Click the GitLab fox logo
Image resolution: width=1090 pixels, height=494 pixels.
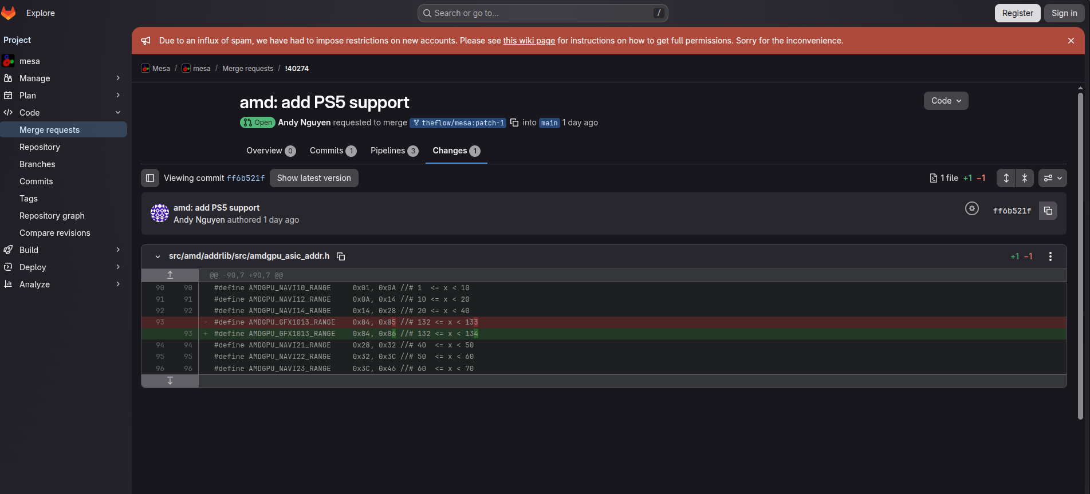click(9, 13)
